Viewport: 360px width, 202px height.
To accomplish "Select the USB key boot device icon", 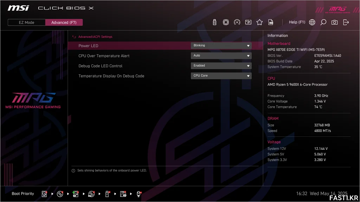I will [107, 194].
